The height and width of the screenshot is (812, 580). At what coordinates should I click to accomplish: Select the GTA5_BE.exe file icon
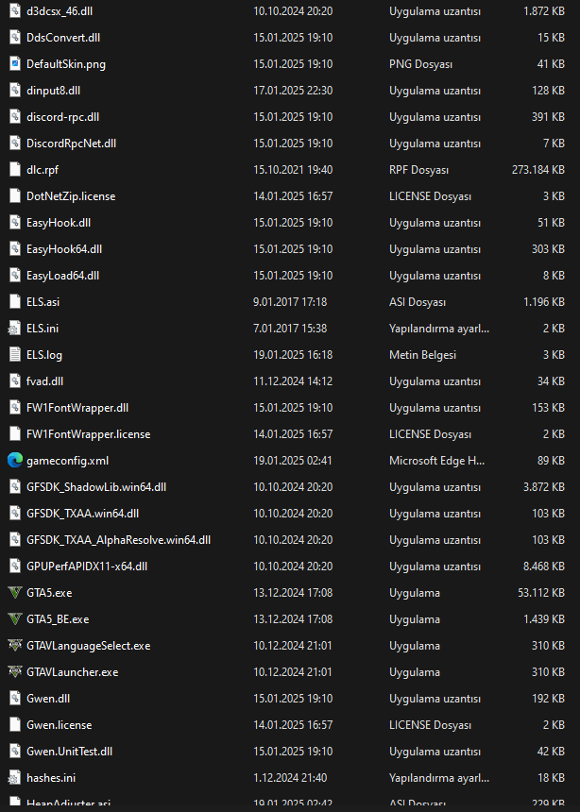click(x=14, y=619)
